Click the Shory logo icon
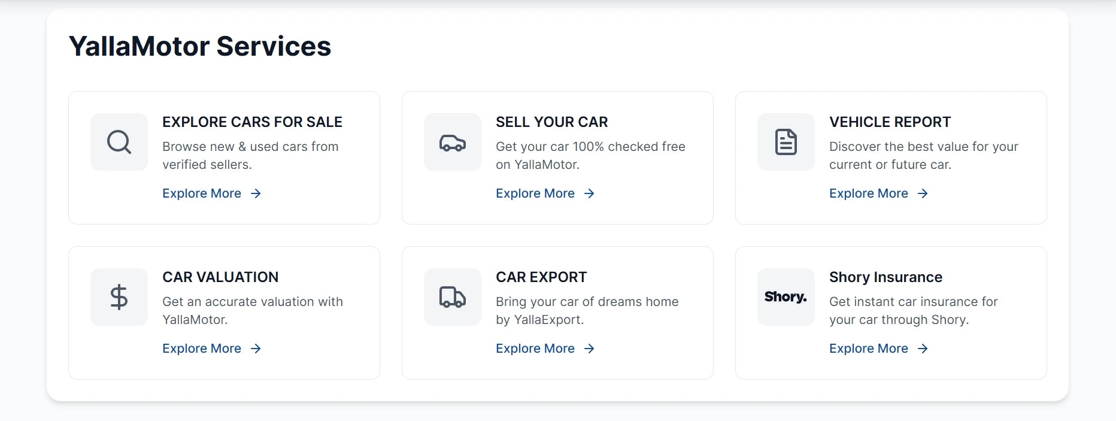The width and height of the screenshot is (1116, 421). click(786, 297)
